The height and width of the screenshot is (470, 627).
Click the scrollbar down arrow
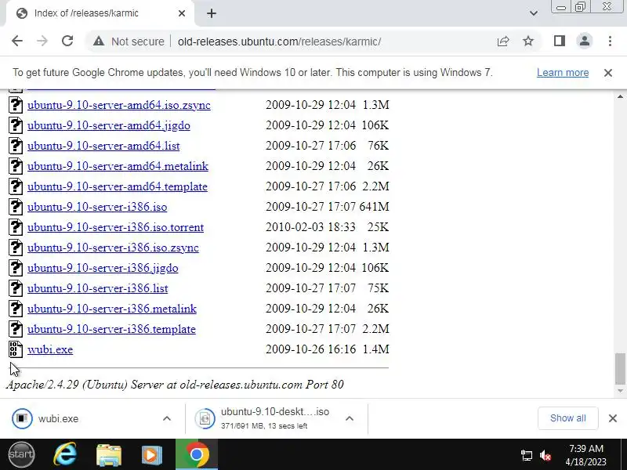point(620,390)
